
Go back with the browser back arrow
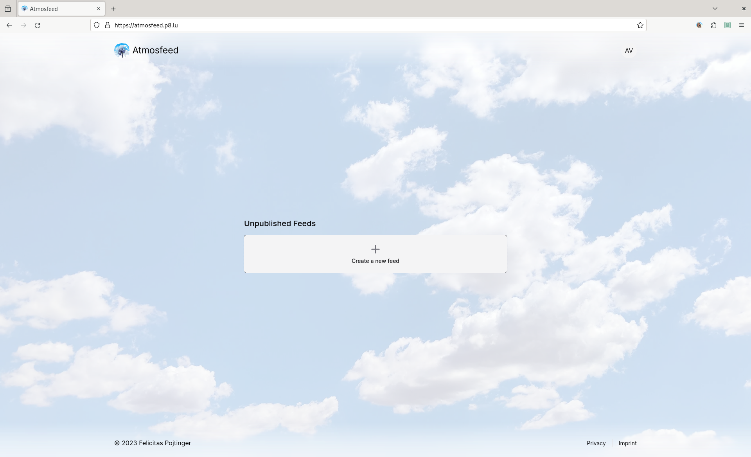pos(9,25)
